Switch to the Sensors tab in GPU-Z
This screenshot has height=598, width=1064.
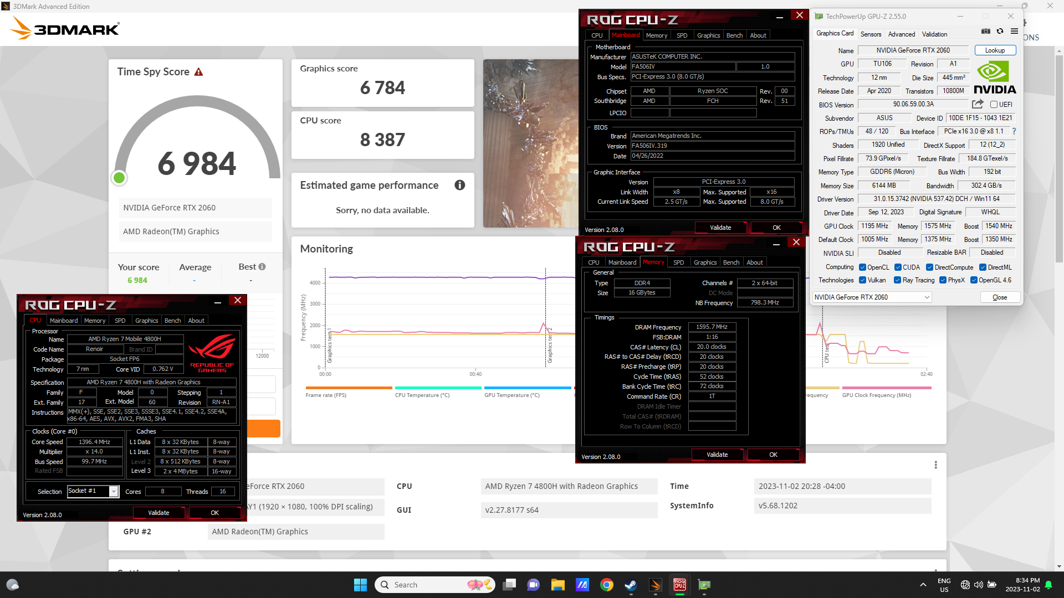(x=871, y=34)
